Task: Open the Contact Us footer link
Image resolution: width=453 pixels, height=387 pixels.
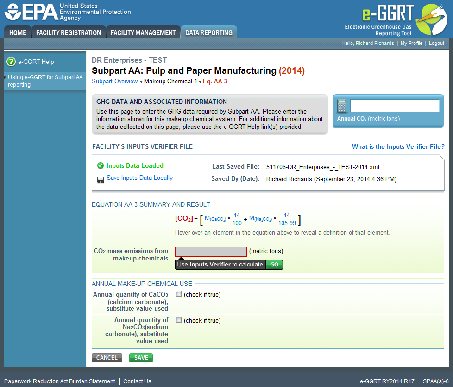Action: [137, 381]
